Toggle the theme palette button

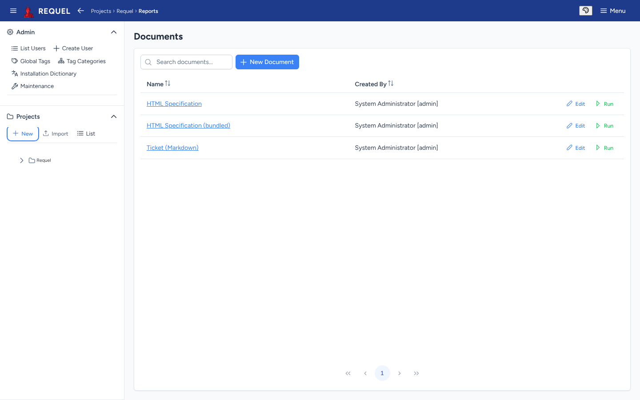586,11
